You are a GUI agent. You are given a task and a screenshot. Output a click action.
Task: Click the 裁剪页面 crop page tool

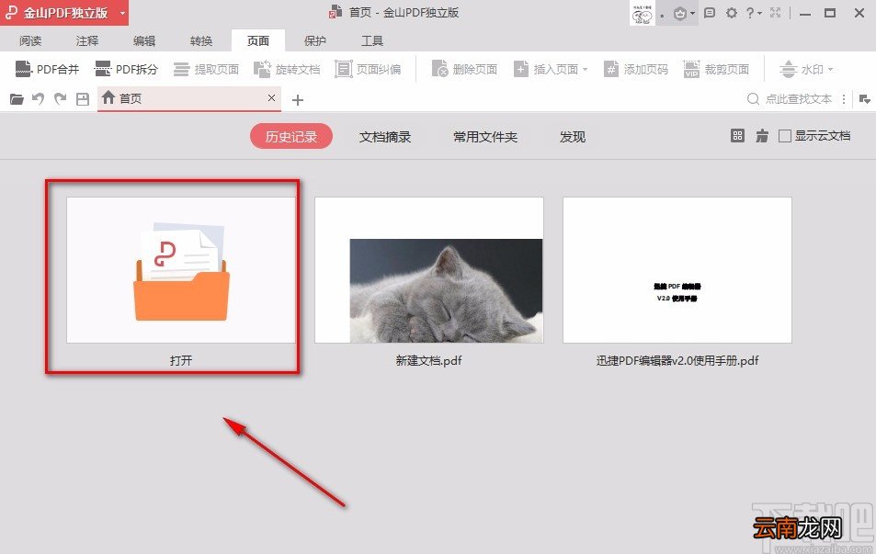click(x=716, y=69)
